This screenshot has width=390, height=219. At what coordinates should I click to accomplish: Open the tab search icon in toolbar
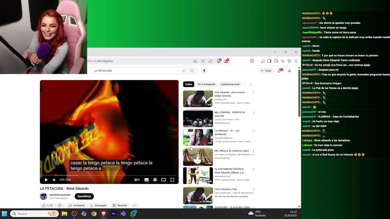click(252, 61)
